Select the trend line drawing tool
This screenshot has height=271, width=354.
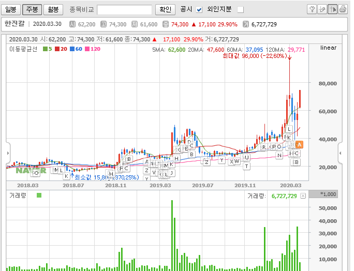[322, 9]
